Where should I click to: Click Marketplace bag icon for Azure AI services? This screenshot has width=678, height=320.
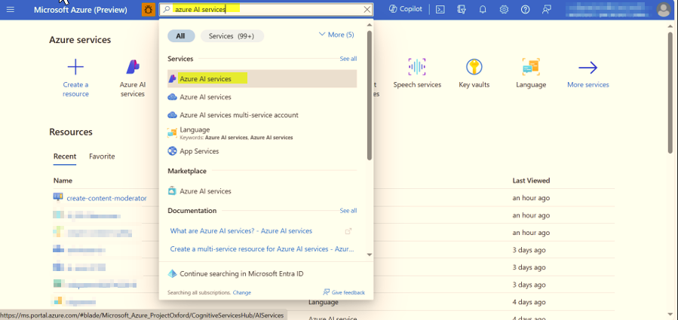pos(172,191)
